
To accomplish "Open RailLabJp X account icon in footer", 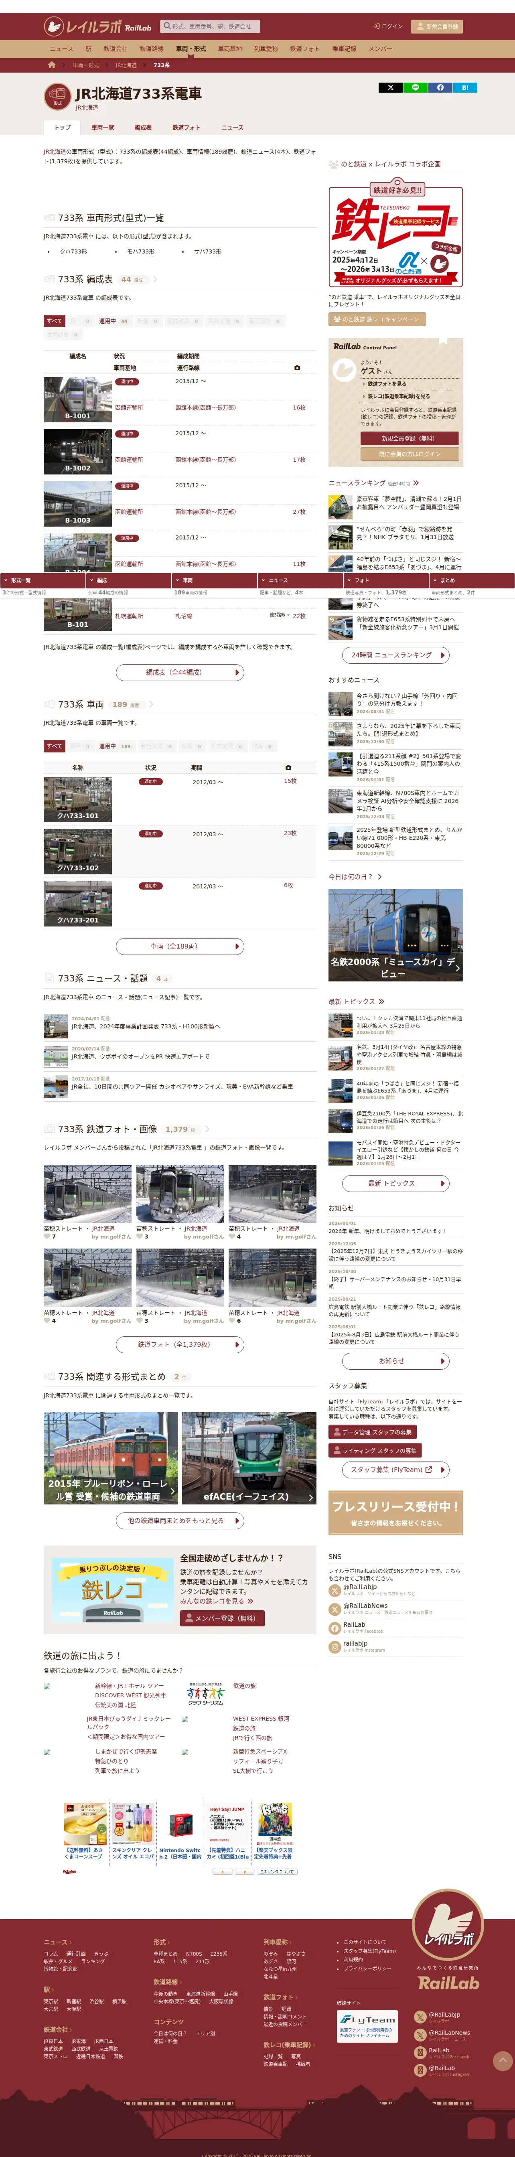I will (420, 2018).
